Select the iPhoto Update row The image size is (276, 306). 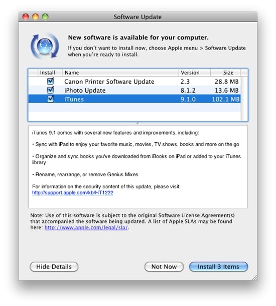[134, 90]
